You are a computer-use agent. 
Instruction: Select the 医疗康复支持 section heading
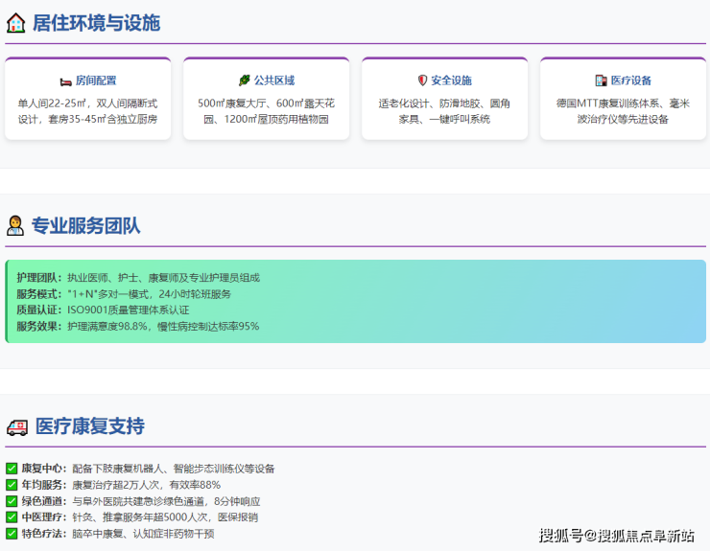point(90,426)
